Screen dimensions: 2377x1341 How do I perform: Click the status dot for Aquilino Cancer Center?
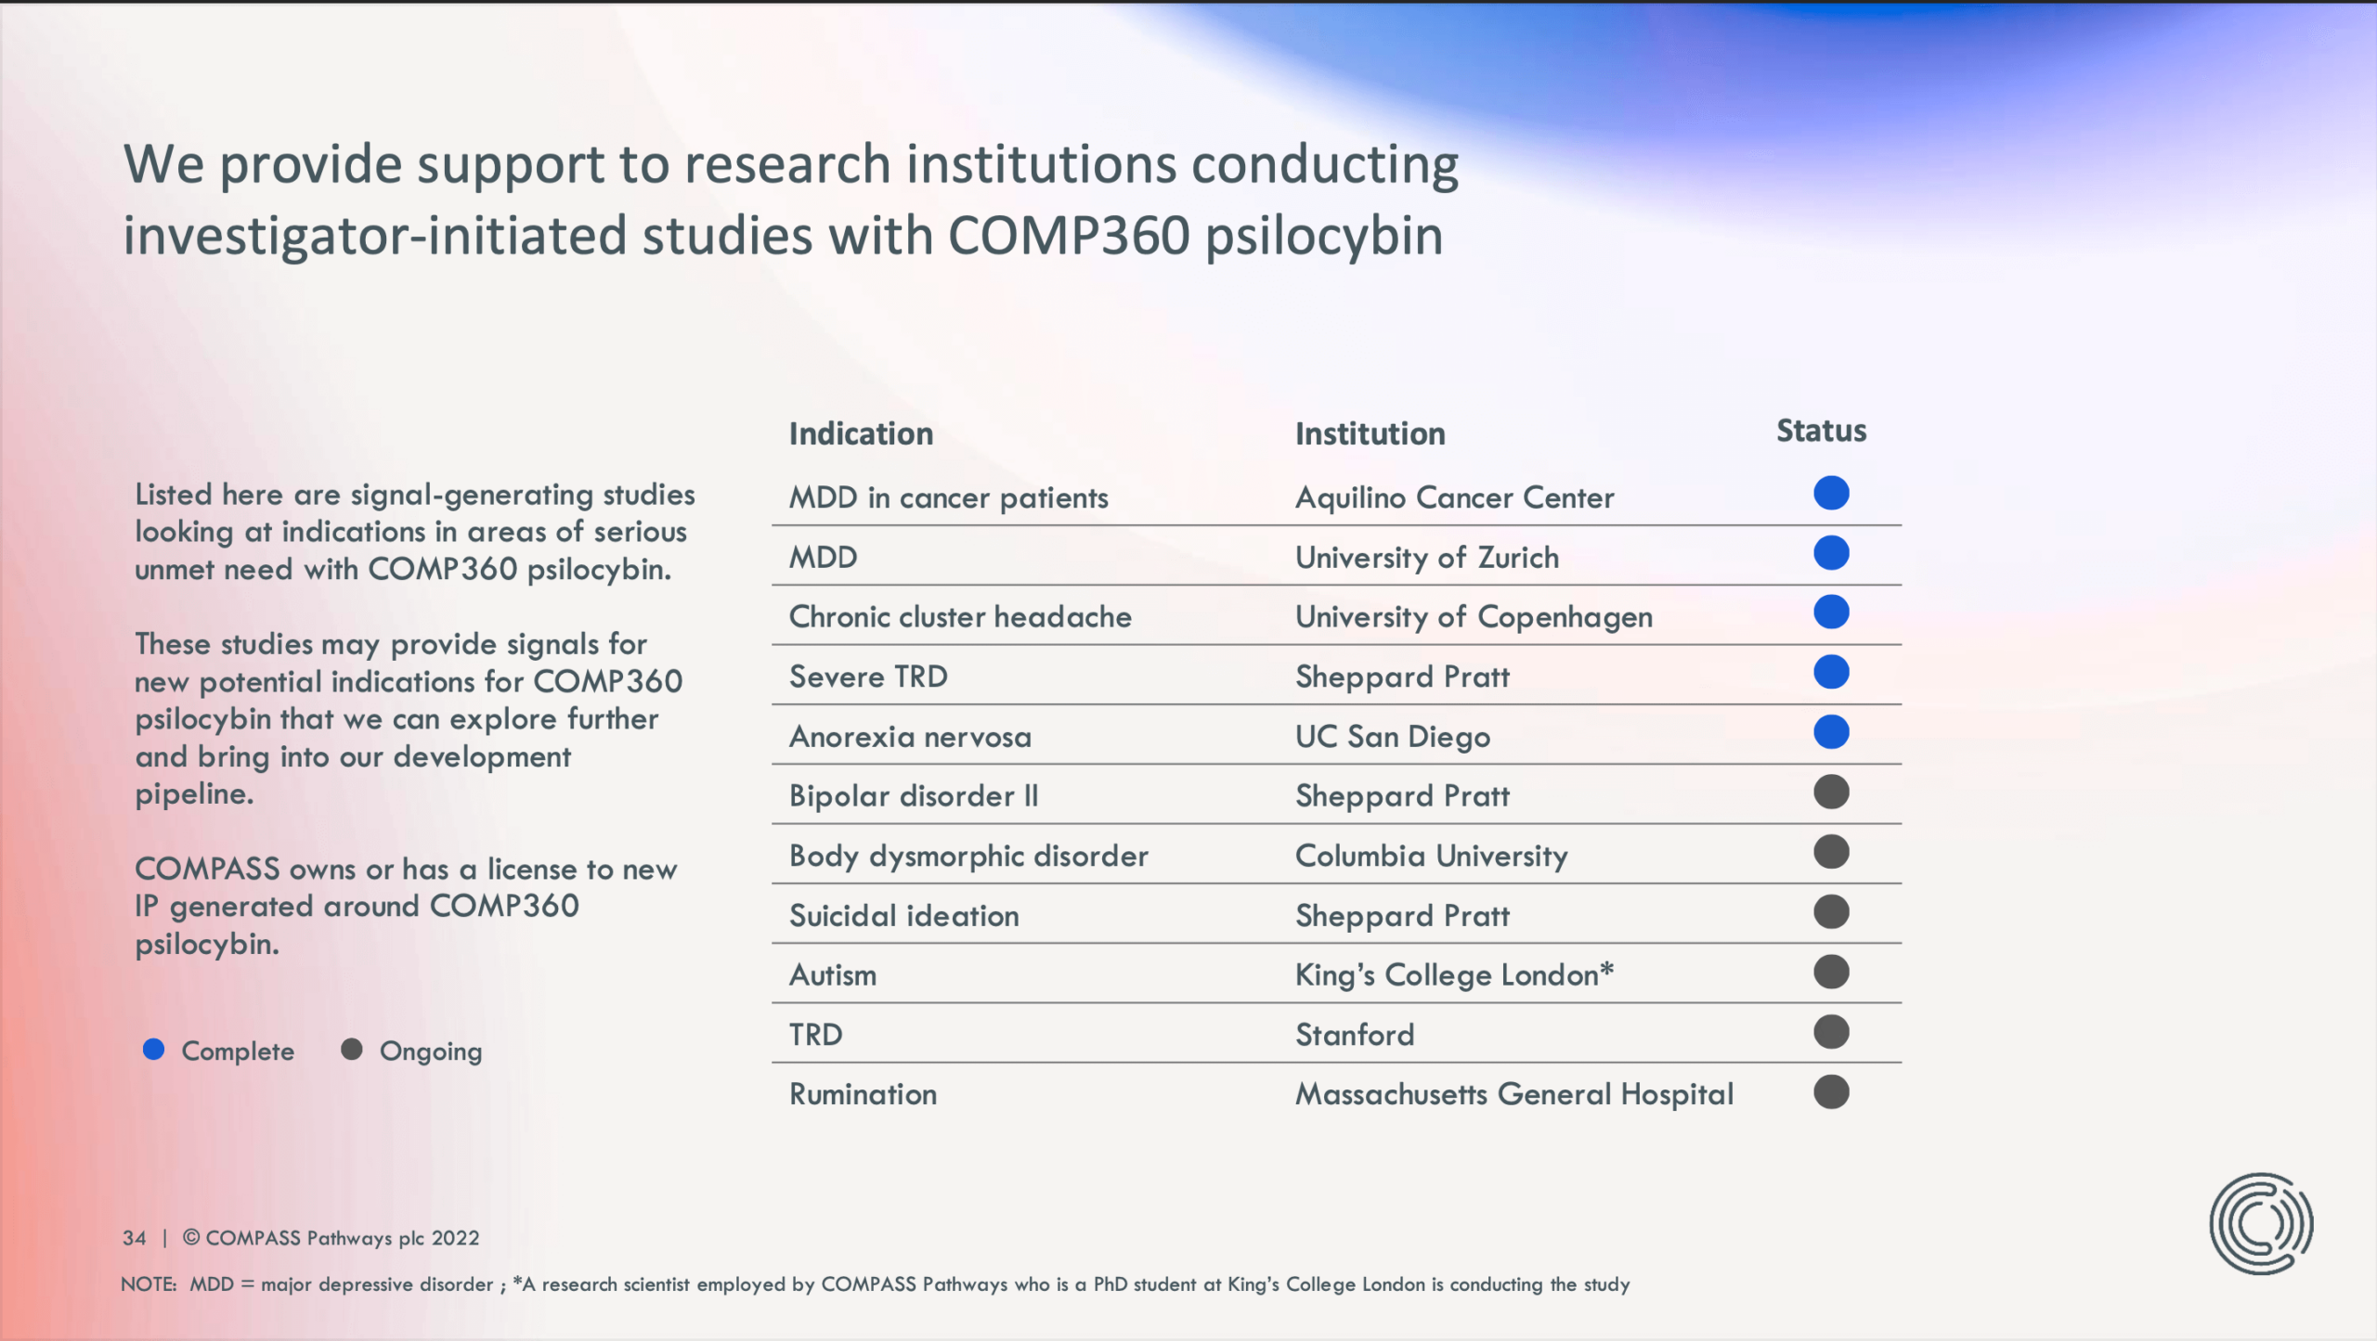coord(1831,494)
